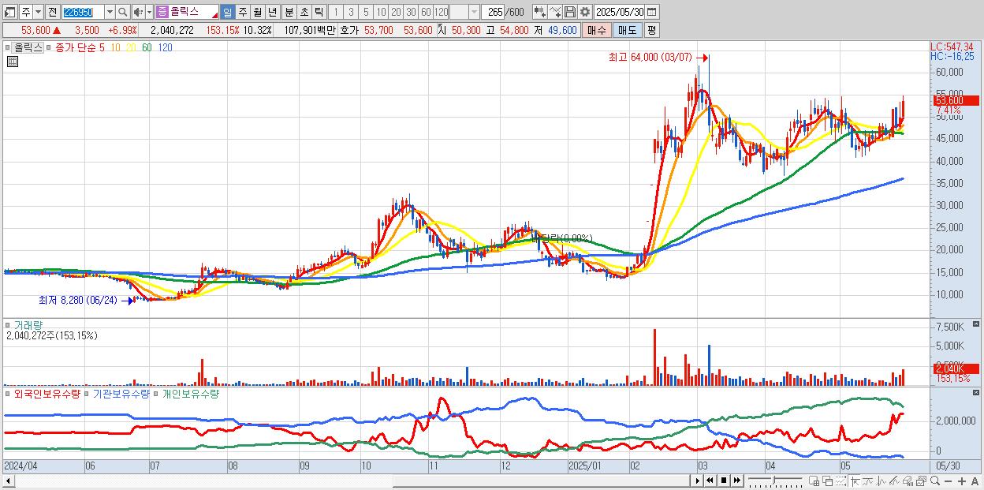Click the 올릭스 chart legend label
984x490 pixels.
click(28, 47)
